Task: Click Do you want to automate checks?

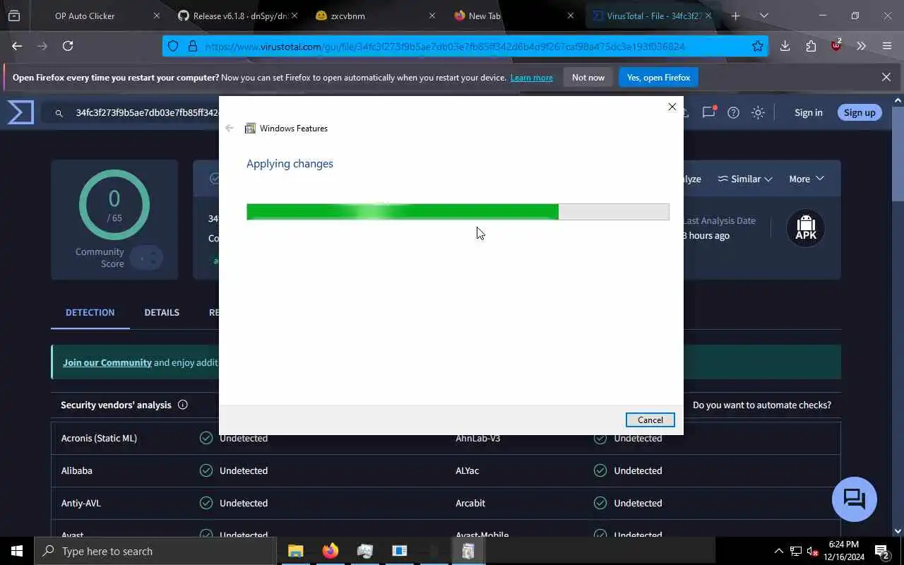Action: tap(761, 405)
